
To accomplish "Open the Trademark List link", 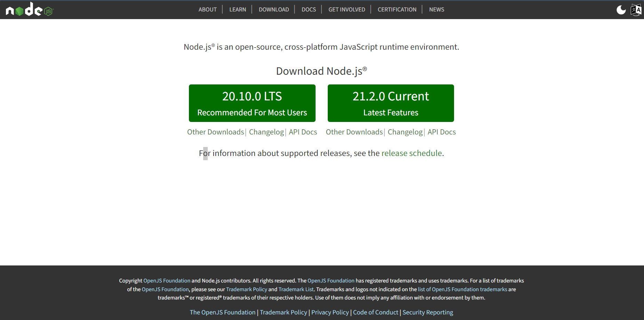I will pos(296,289).
